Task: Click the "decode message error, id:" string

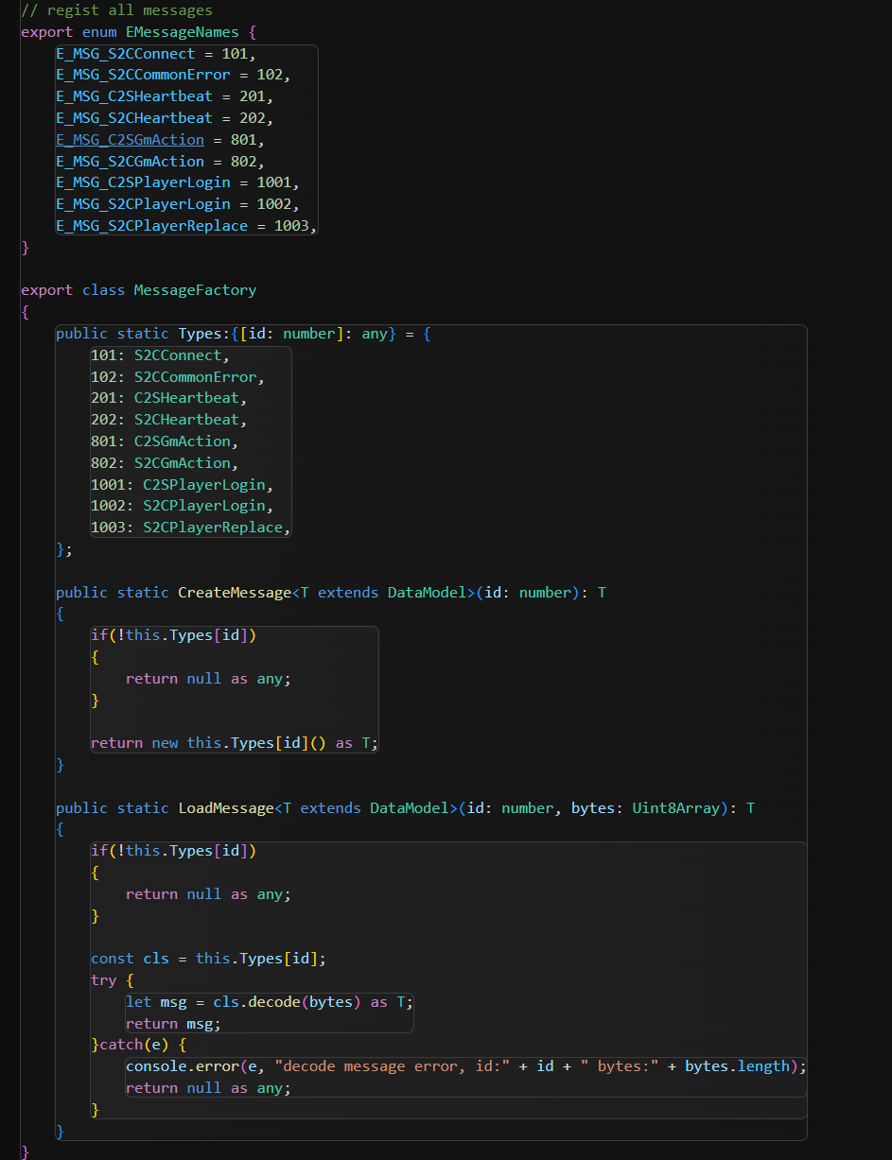Action: [393, 1066]
